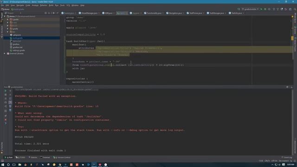Click the Clear All trash icon in Run console
Viewport: 297px width, 167px height.
click(x=10, y=110)
